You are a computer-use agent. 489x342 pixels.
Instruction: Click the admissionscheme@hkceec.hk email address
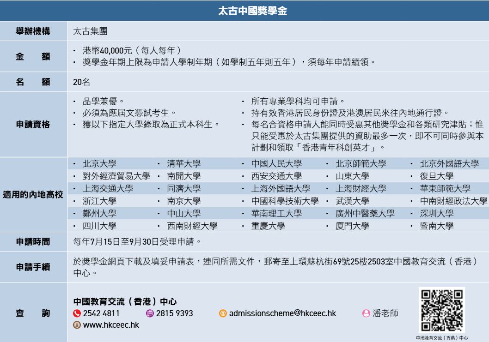[282, 313]
